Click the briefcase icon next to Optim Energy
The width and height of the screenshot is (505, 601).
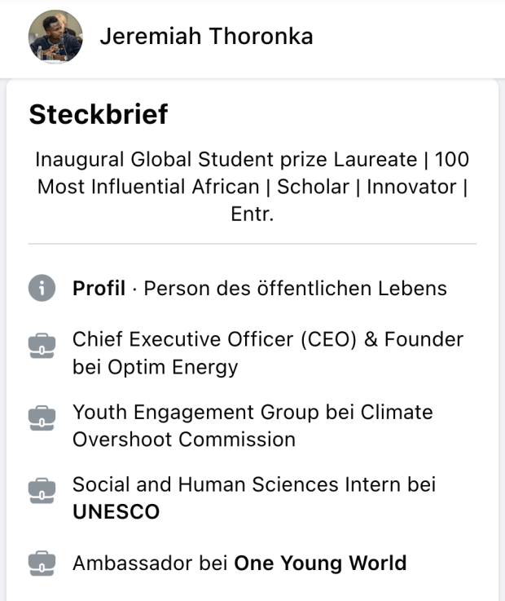coord(42,347)
